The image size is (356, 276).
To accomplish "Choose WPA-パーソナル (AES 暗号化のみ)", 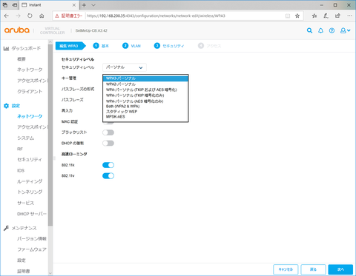I will tap(145, 101).
